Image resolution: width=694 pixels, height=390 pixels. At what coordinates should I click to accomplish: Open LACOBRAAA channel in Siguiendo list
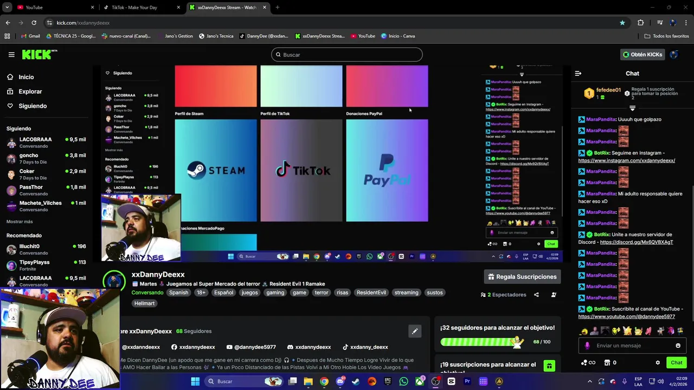pos(46,142)
